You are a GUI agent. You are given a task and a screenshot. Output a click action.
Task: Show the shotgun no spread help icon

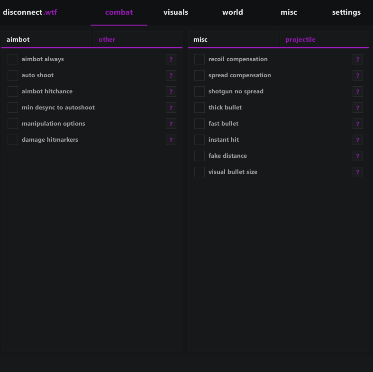358,91
